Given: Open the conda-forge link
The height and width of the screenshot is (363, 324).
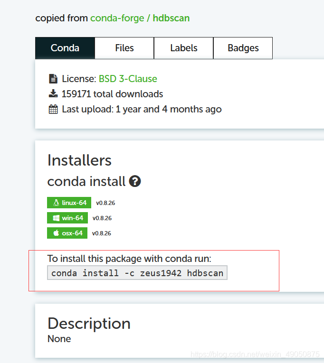Looking at the screenshot, I should [117, 19].
